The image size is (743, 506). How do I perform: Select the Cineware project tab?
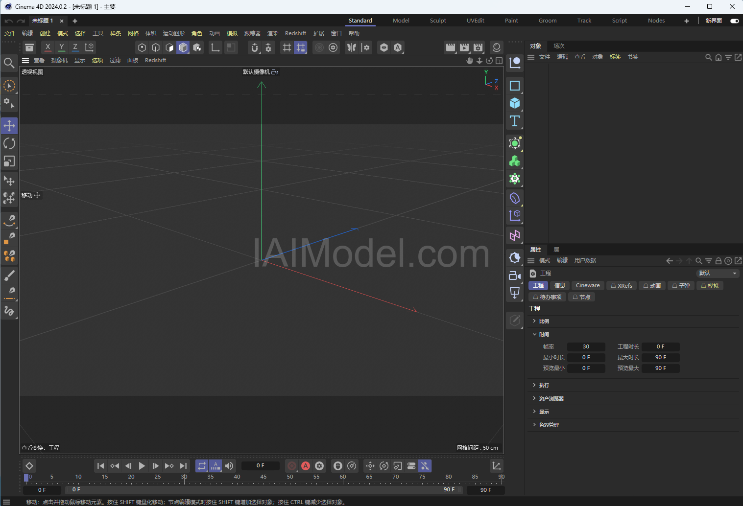tap(588, 286)
